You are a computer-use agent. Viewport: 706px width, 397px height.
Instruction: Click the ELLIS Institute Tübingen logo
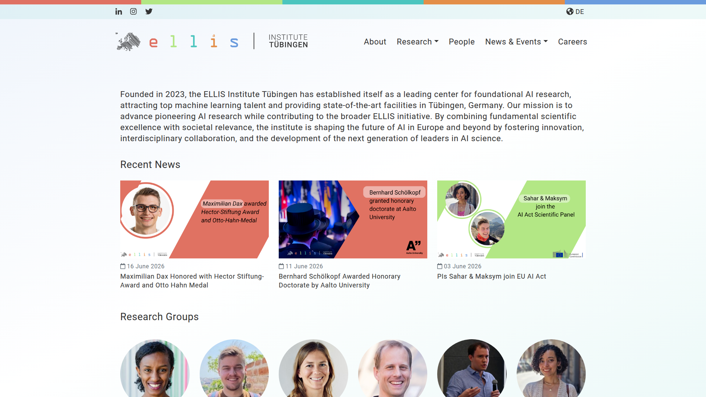pos(212,42)
